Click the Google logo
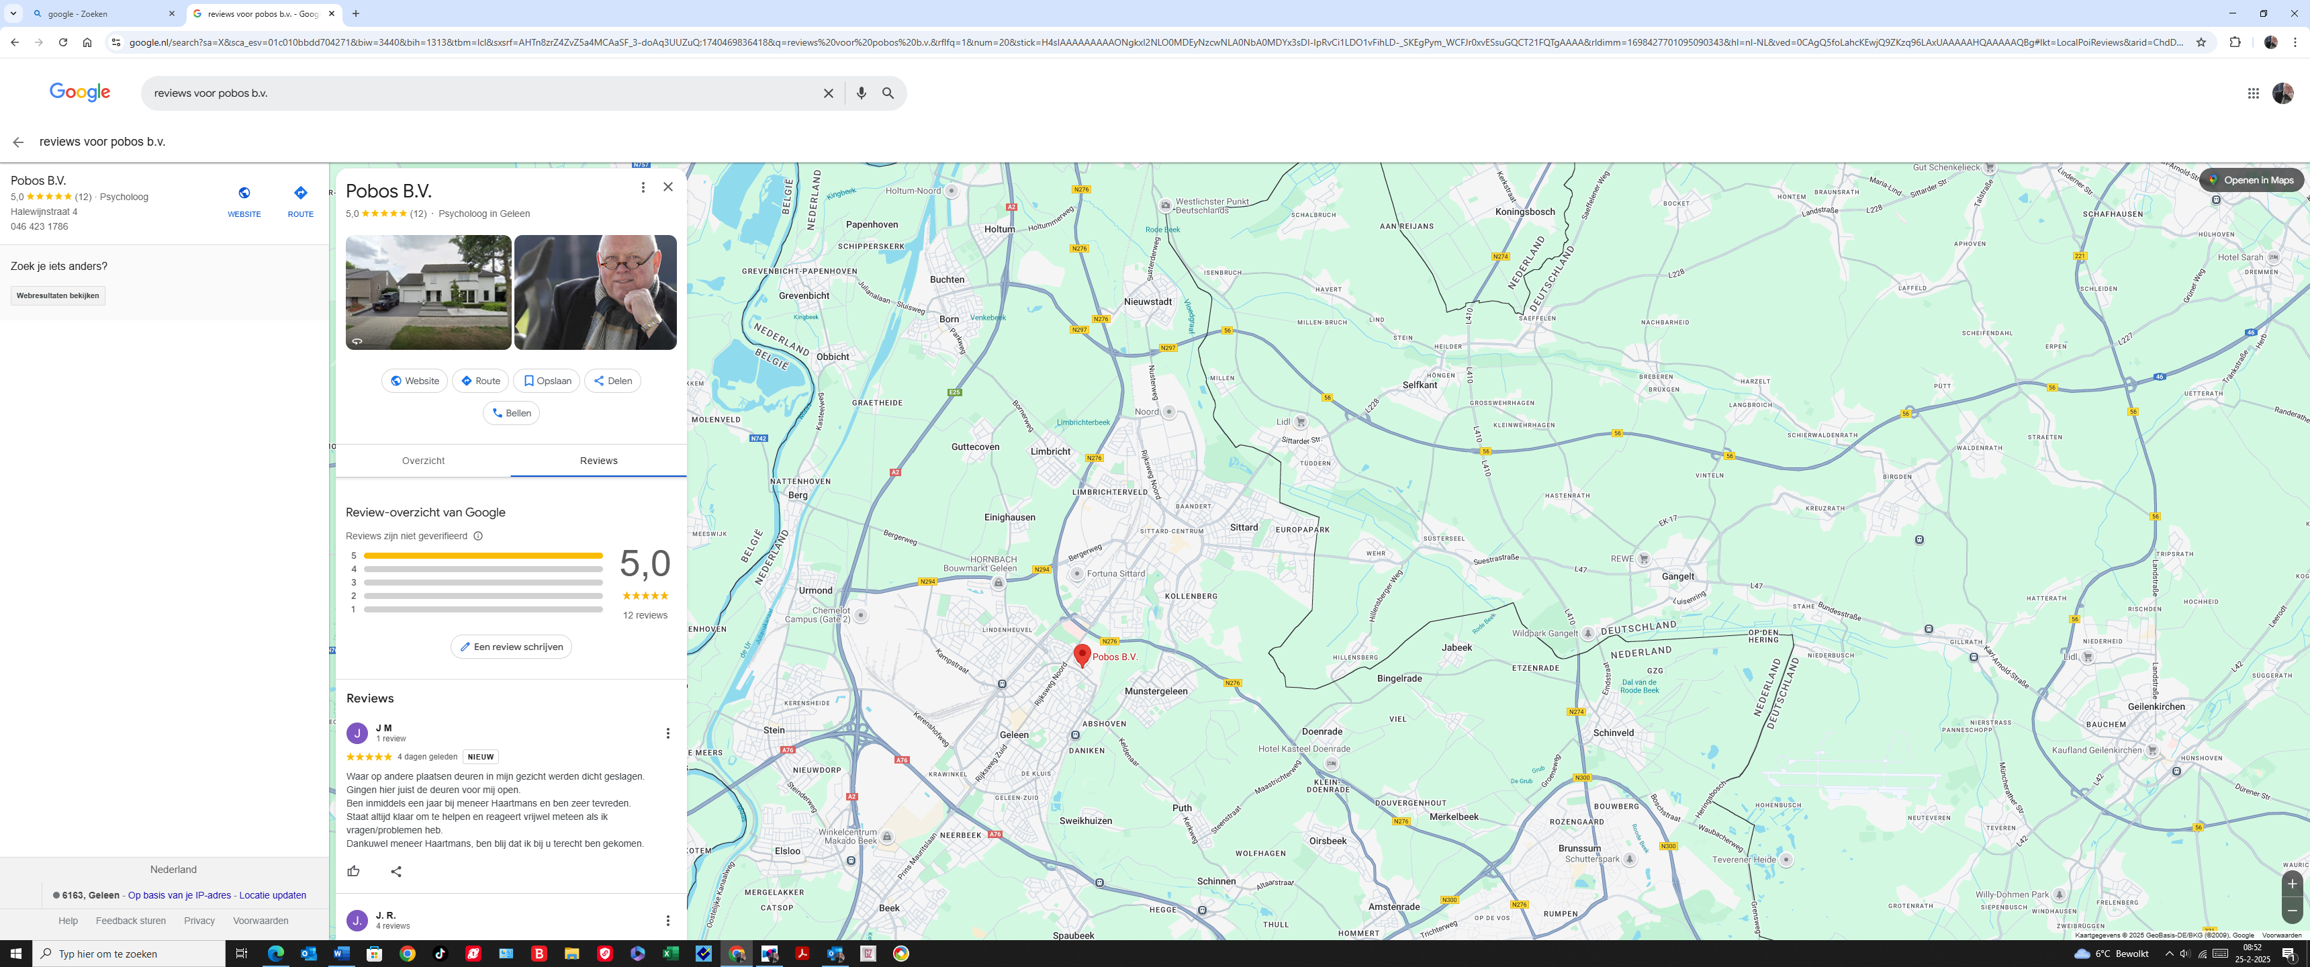This screenshot has height=967, width=2310. [80, 93]
